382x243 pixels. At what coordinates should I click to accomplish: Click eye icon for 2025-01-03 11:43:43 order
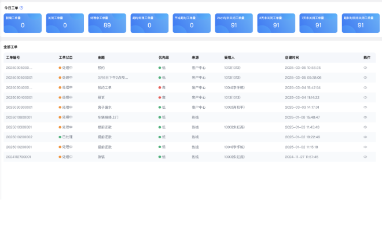[x=365, y=127]
